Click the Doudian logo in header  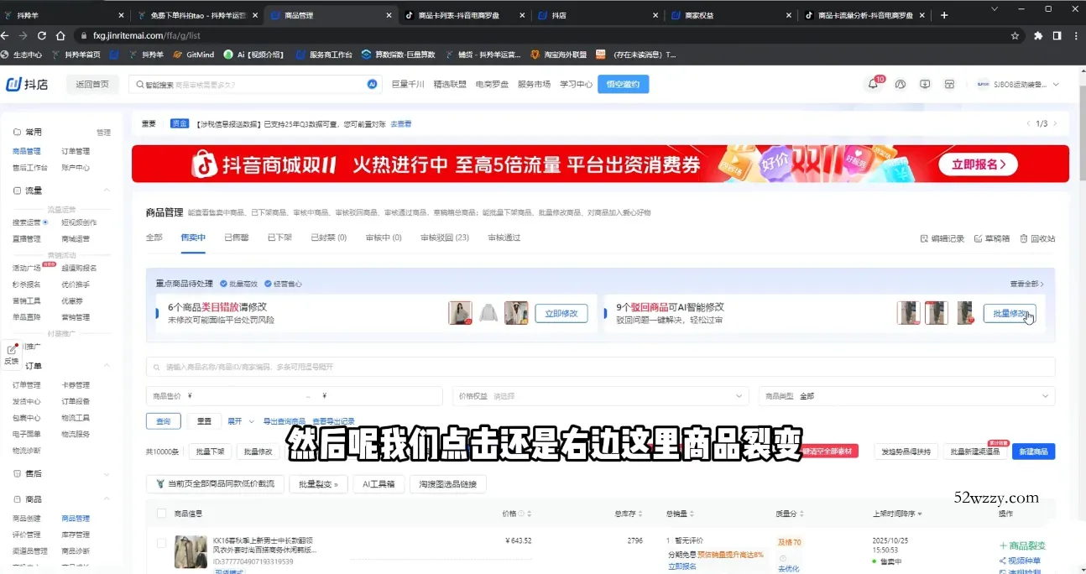coord(27,84)
